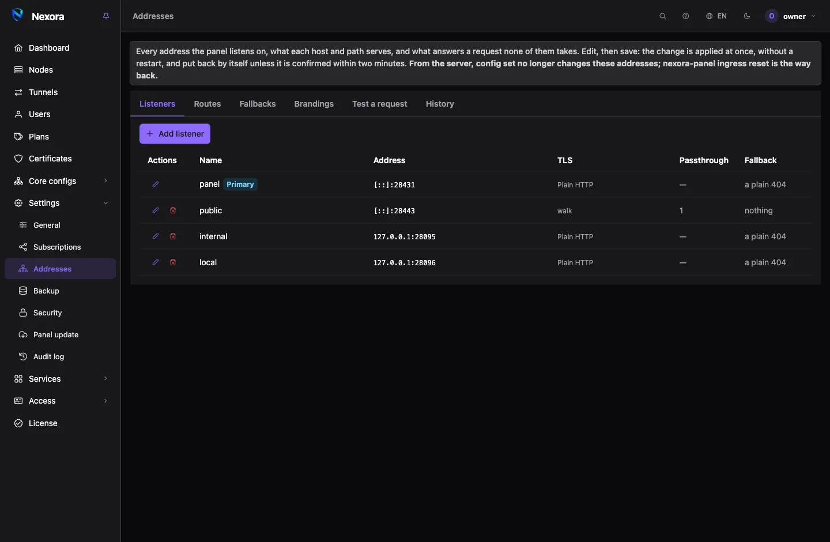The image size is (830, 542).
Task: Edit the panel listener pencil icon
Action: [x=156, y=185]
